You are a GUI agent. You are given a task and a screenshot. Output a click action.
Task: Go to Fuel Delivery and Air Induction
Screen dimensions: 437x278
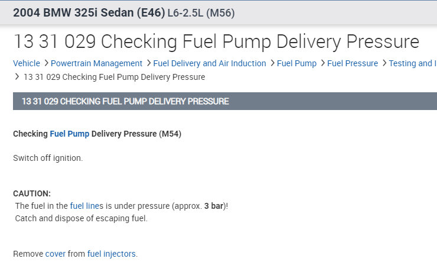209,63
